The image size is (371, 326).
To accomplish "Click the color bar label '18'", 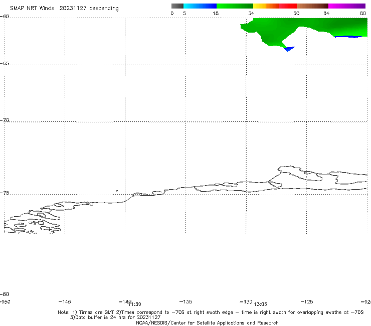I will click(x=216, y=13).
